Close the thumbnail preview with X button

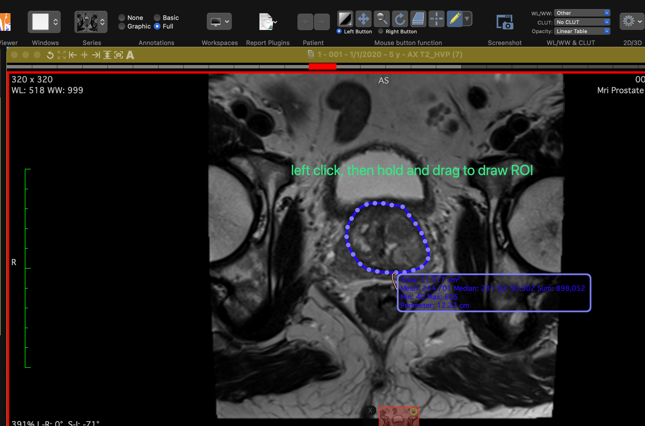(x=370, y=411)
